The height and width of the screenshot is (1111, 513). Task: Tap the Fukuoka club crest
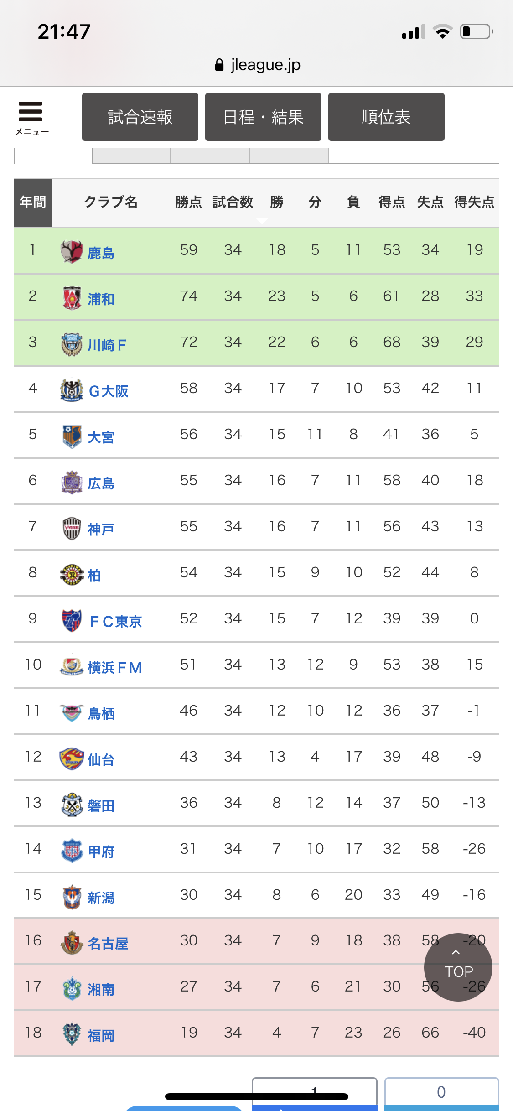(72, 1034)
